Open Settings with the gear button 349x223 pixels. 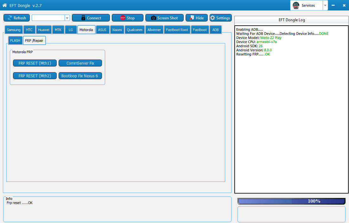220,18
